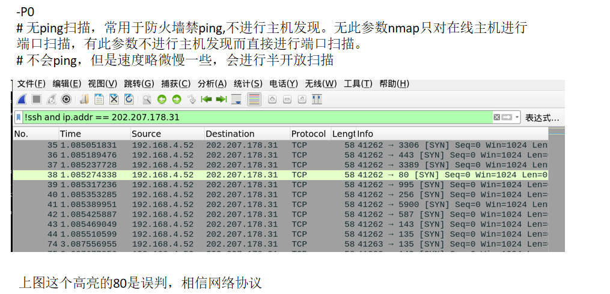
Task: Open the filter bookmark icon
Action: [19, 117]
